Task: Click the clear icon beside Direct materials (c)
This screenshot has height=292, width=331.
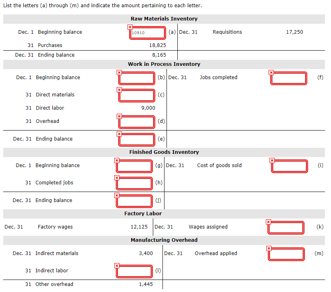Action: pos(119,89)
